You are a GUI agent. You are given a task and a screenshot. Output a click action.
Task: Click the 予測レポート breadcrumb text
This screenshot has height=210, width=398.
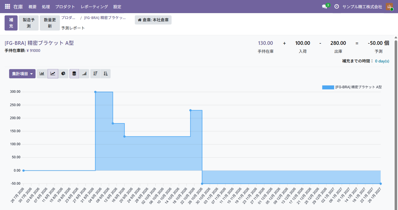click(73, 28)
